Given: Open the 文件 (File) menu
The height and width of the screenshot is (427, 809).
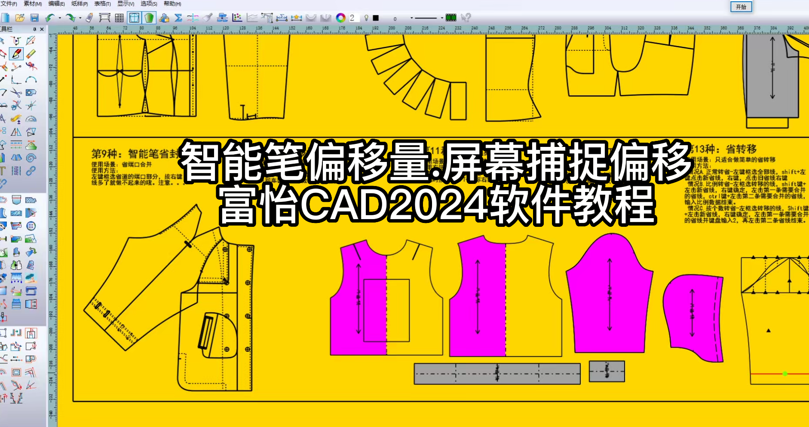Looking at the screenshot, I should pyautogui.click(x=9, y=3).
